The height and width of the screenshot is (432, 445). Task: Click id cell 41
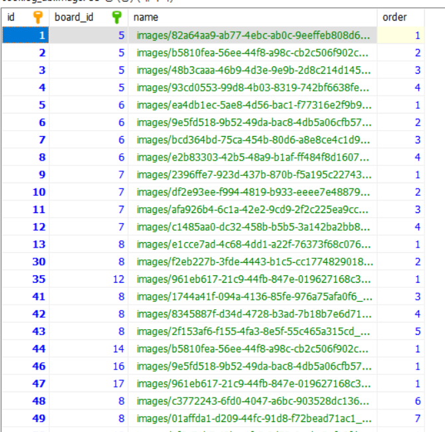[25, 297]
